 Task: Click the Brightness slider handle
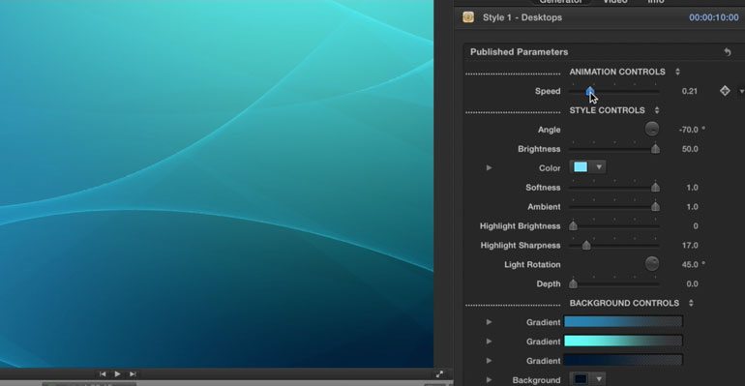(655, 149)
